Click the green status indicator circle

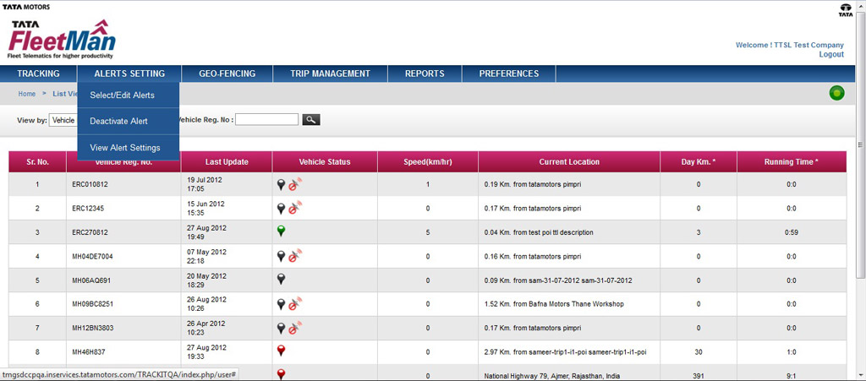pos(836,94)
